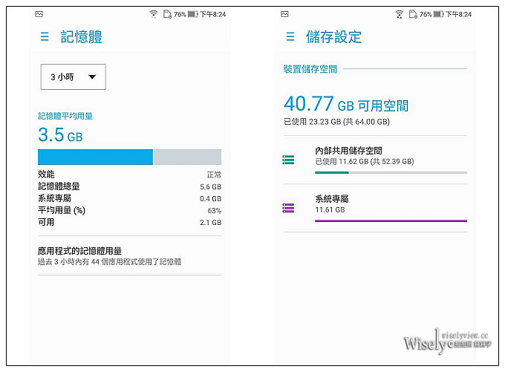Tap purple system storage usage bar
This screenshot has height=372, width=505.
391,221
